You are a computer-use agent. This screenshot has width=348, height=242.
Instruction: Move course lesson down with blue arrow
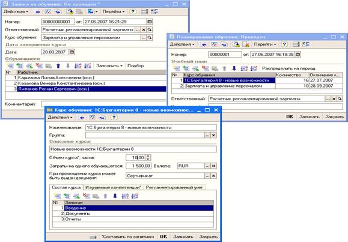tap(115, 196)
